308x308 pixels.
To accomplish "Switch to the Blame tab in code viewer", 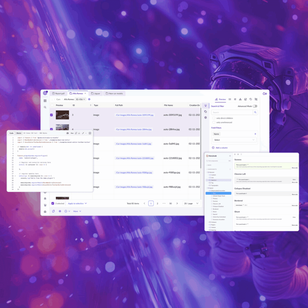I will pyautogui.click(x=19, y=133).
